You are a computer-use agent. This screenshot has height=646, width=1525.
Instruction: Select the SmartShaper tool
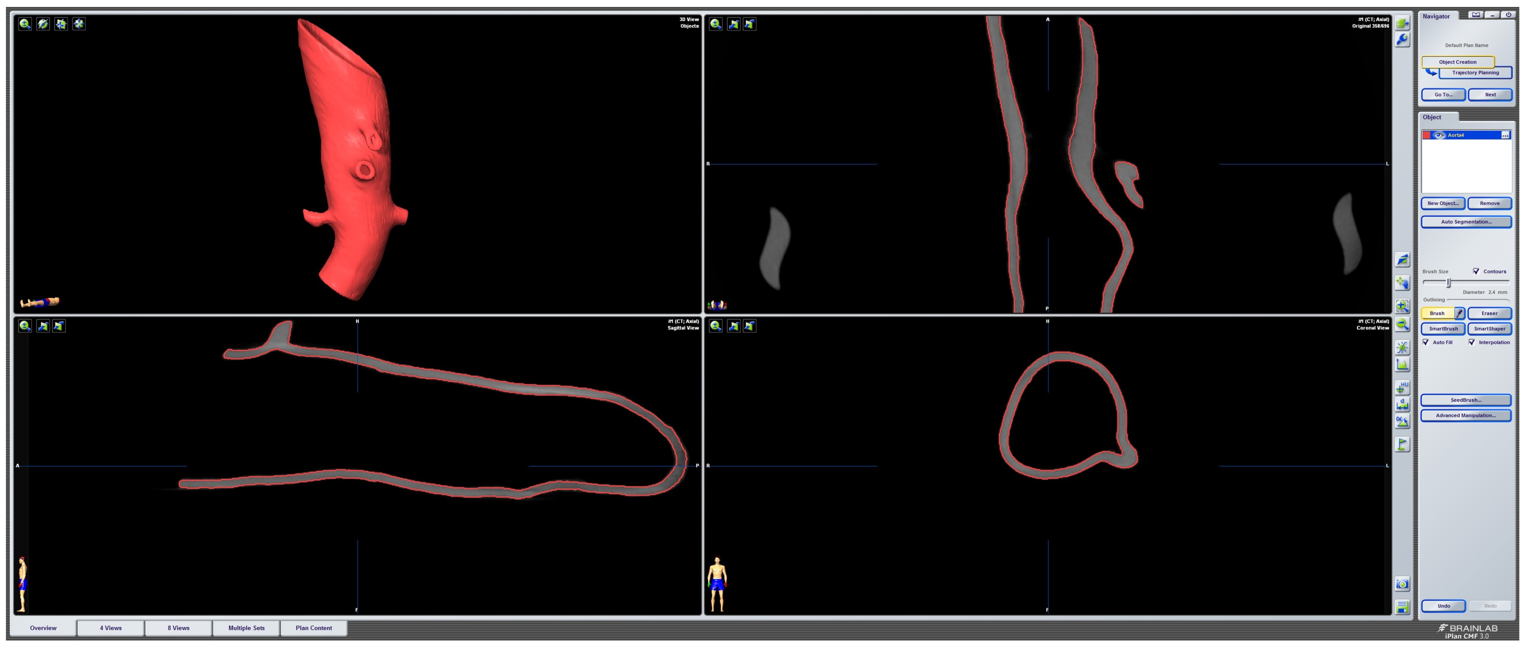[x=1490, y=329]
